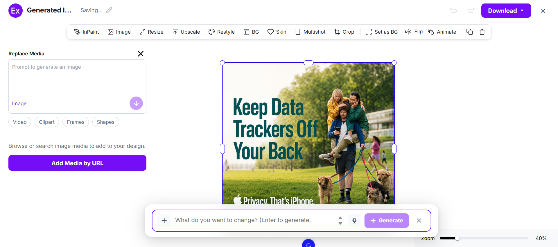
Task: Open the Multishot tool
Action: tap(310, 32)
